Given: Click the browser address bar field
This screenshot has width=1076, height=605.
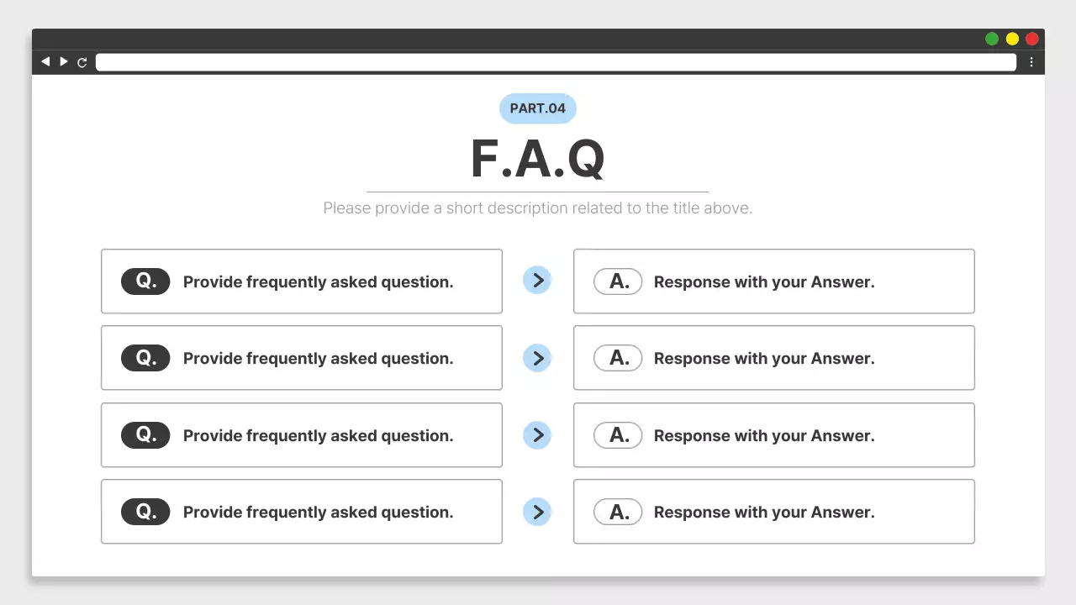Looking at the screenshot, I should (x=555, y=62).
